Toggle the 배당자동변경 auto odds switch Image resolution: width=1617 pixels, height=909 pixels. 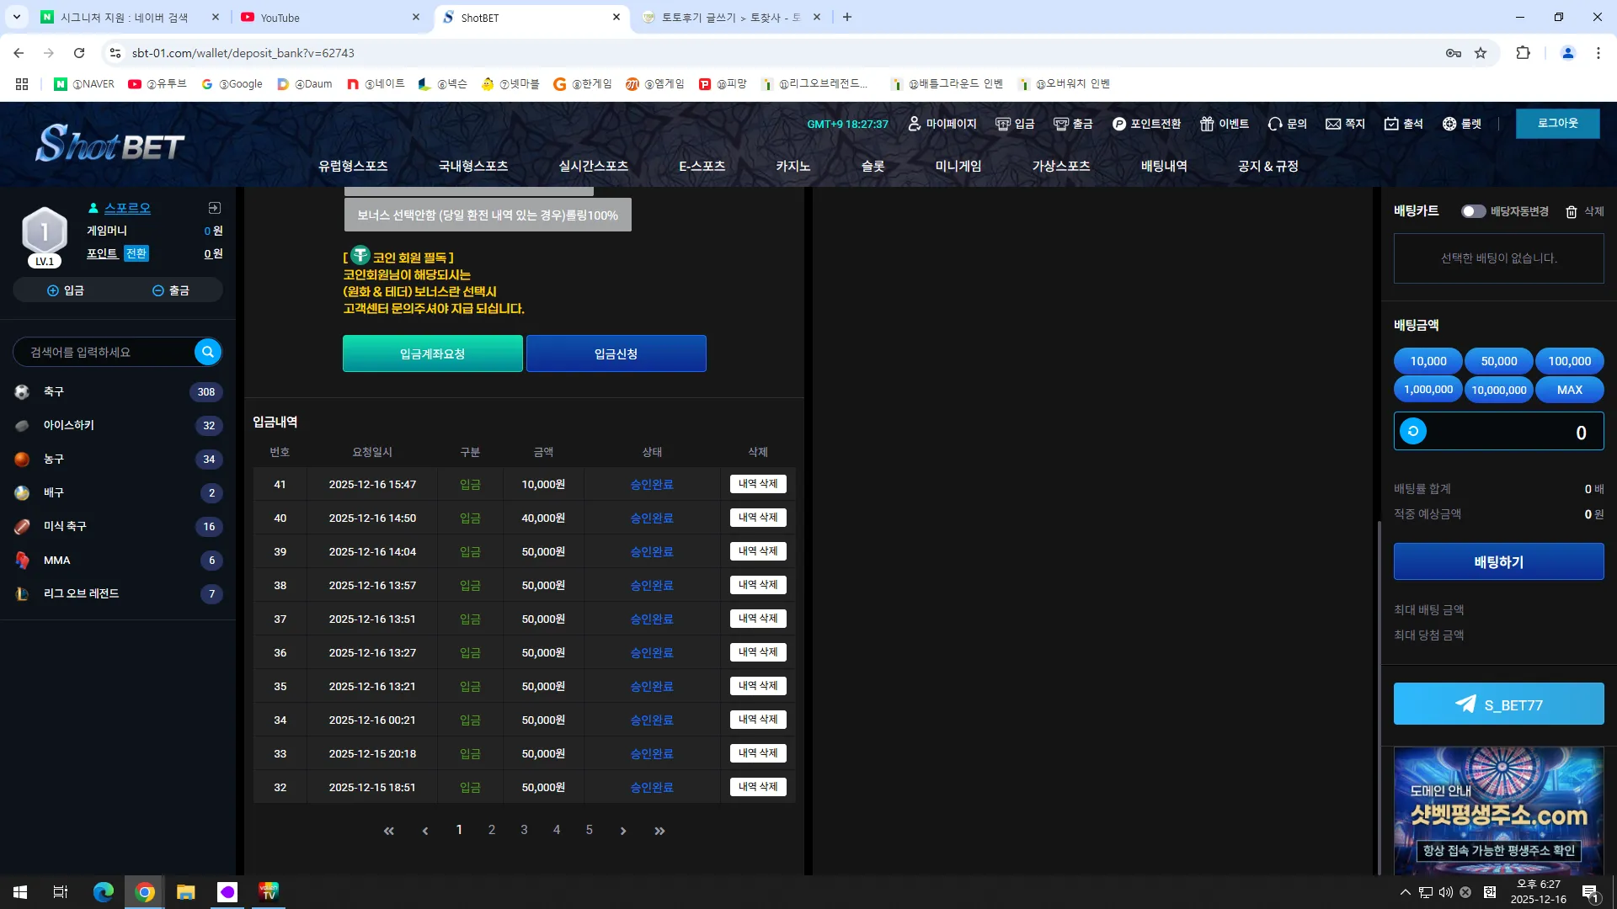[x=1473, y=211]
